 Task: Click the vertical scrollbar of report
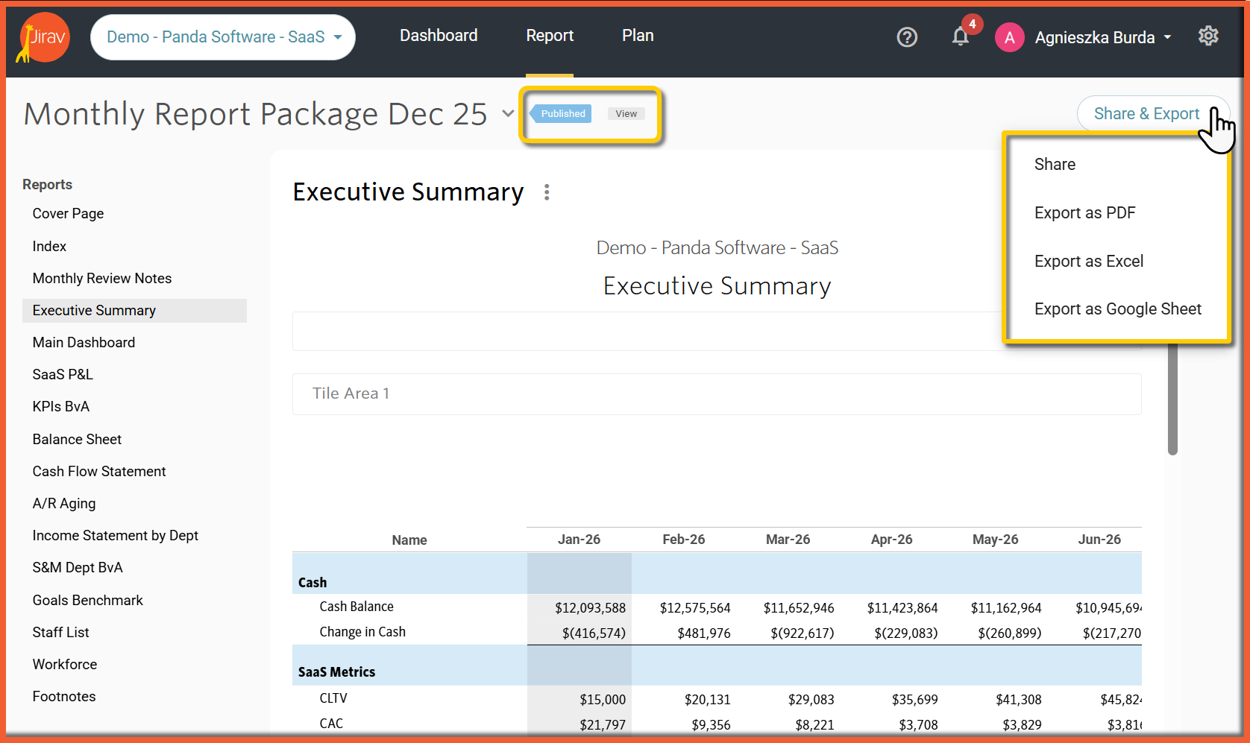tap(1172, 399)
